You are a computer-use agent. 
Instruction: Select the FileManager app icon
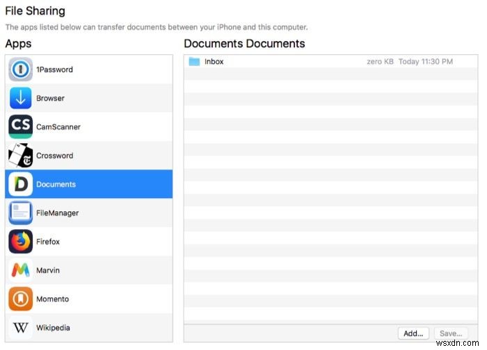(20, 212)
